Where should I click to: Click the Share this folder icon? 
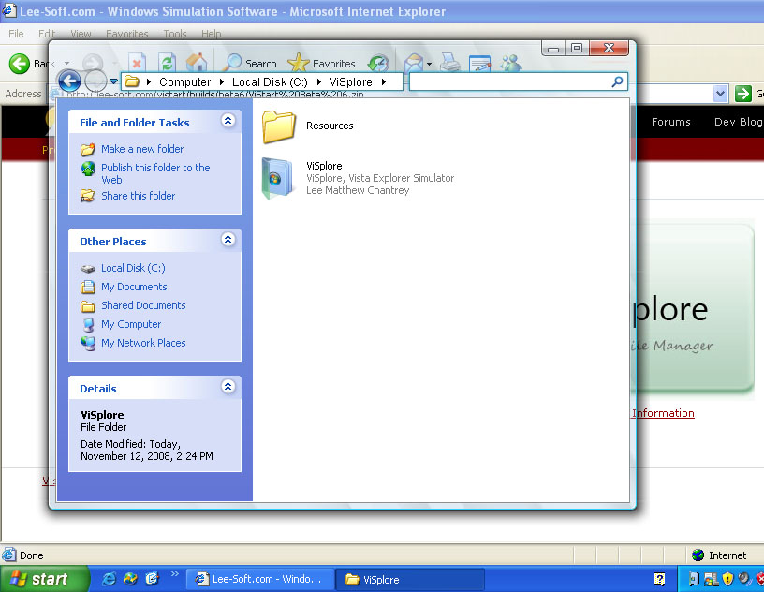[x=88, y=196]
